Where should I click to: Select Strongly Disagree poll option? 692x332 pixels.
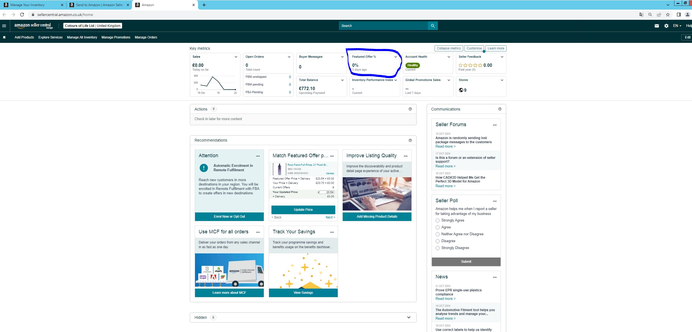point(438,248)
